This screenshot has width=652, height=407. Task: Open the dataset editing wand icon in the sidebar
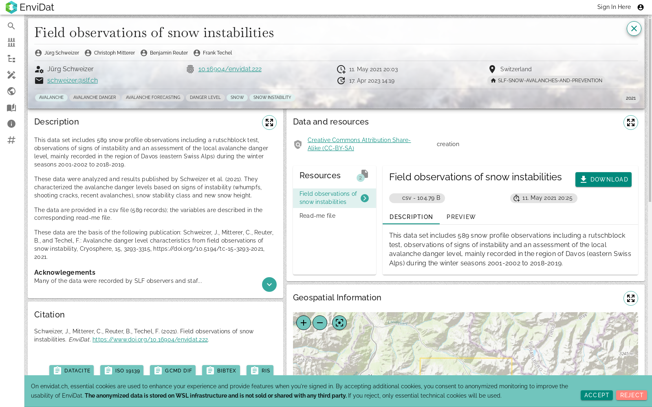tap(11, 75)
